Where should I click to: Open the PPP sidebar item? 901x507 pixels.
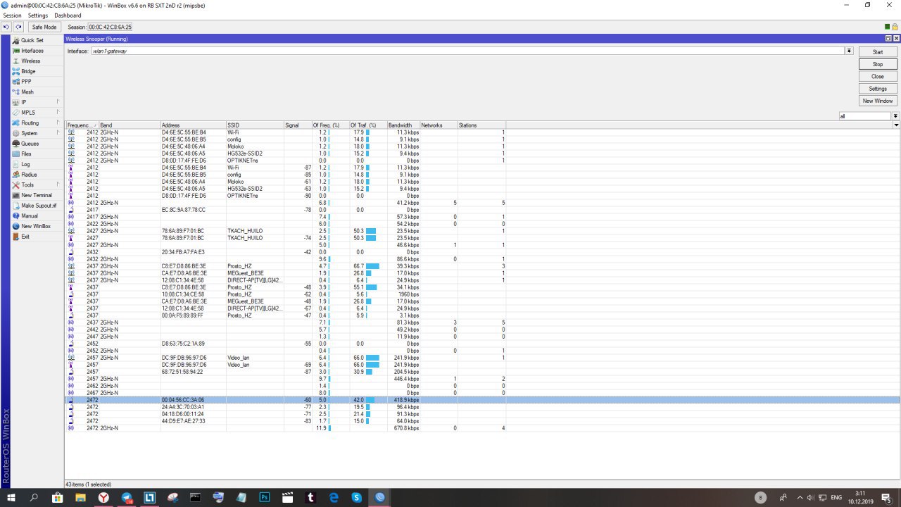pyautogui.click(x=26, y=82)
